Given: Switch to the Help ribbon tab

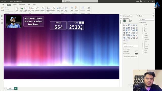Looking at the screenshot, I should point(34,4).
